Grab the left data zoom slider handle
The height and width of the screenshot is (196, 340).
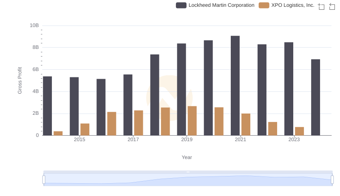tap(44, 179)
